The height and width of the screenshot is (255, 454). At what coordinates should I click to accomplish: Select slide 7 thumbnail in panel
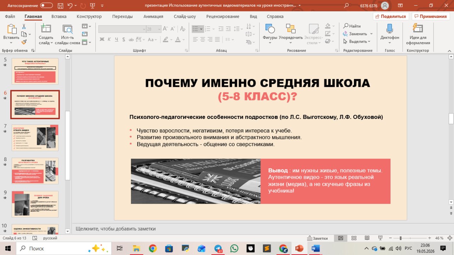(x=35, y=138)
